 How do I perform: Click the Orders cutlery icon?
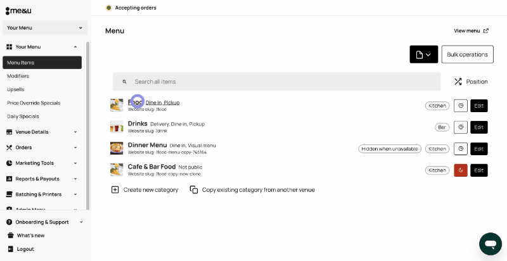click(9, 148)
